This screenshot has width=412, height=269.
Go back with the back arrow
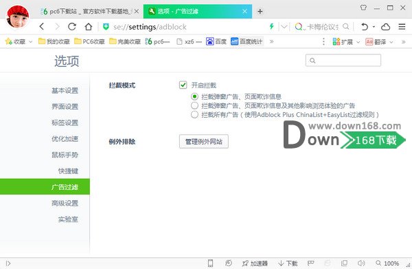(42, 27)
